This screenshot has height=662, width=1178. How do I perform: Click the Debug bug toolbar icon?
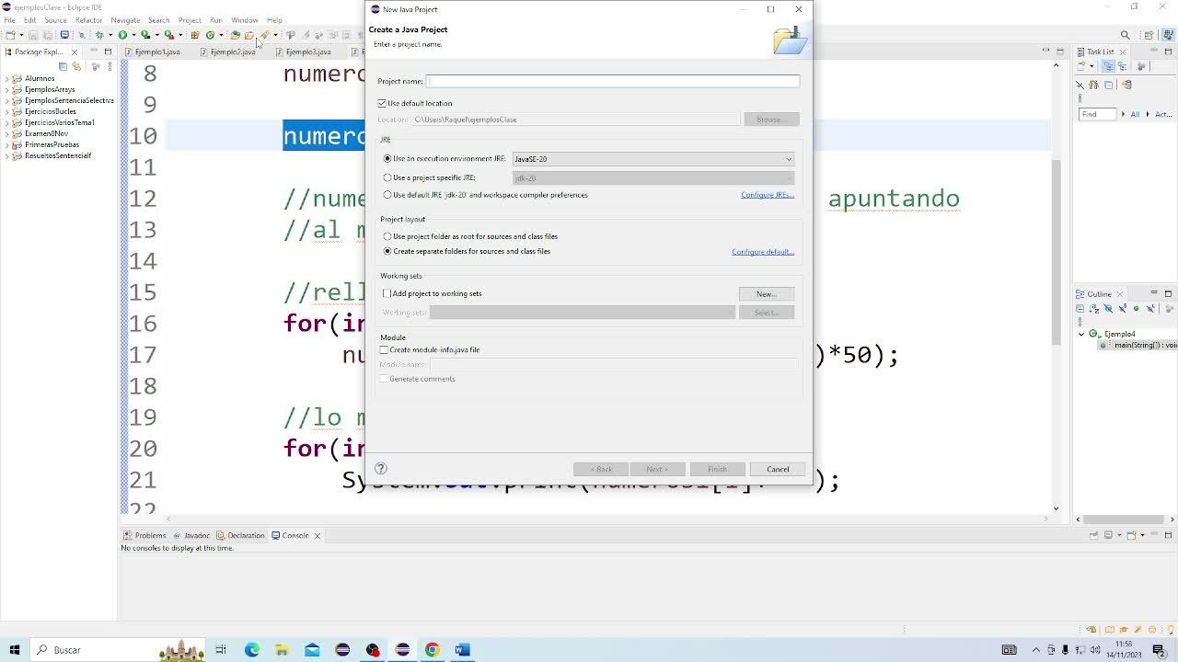pos(99,35)
